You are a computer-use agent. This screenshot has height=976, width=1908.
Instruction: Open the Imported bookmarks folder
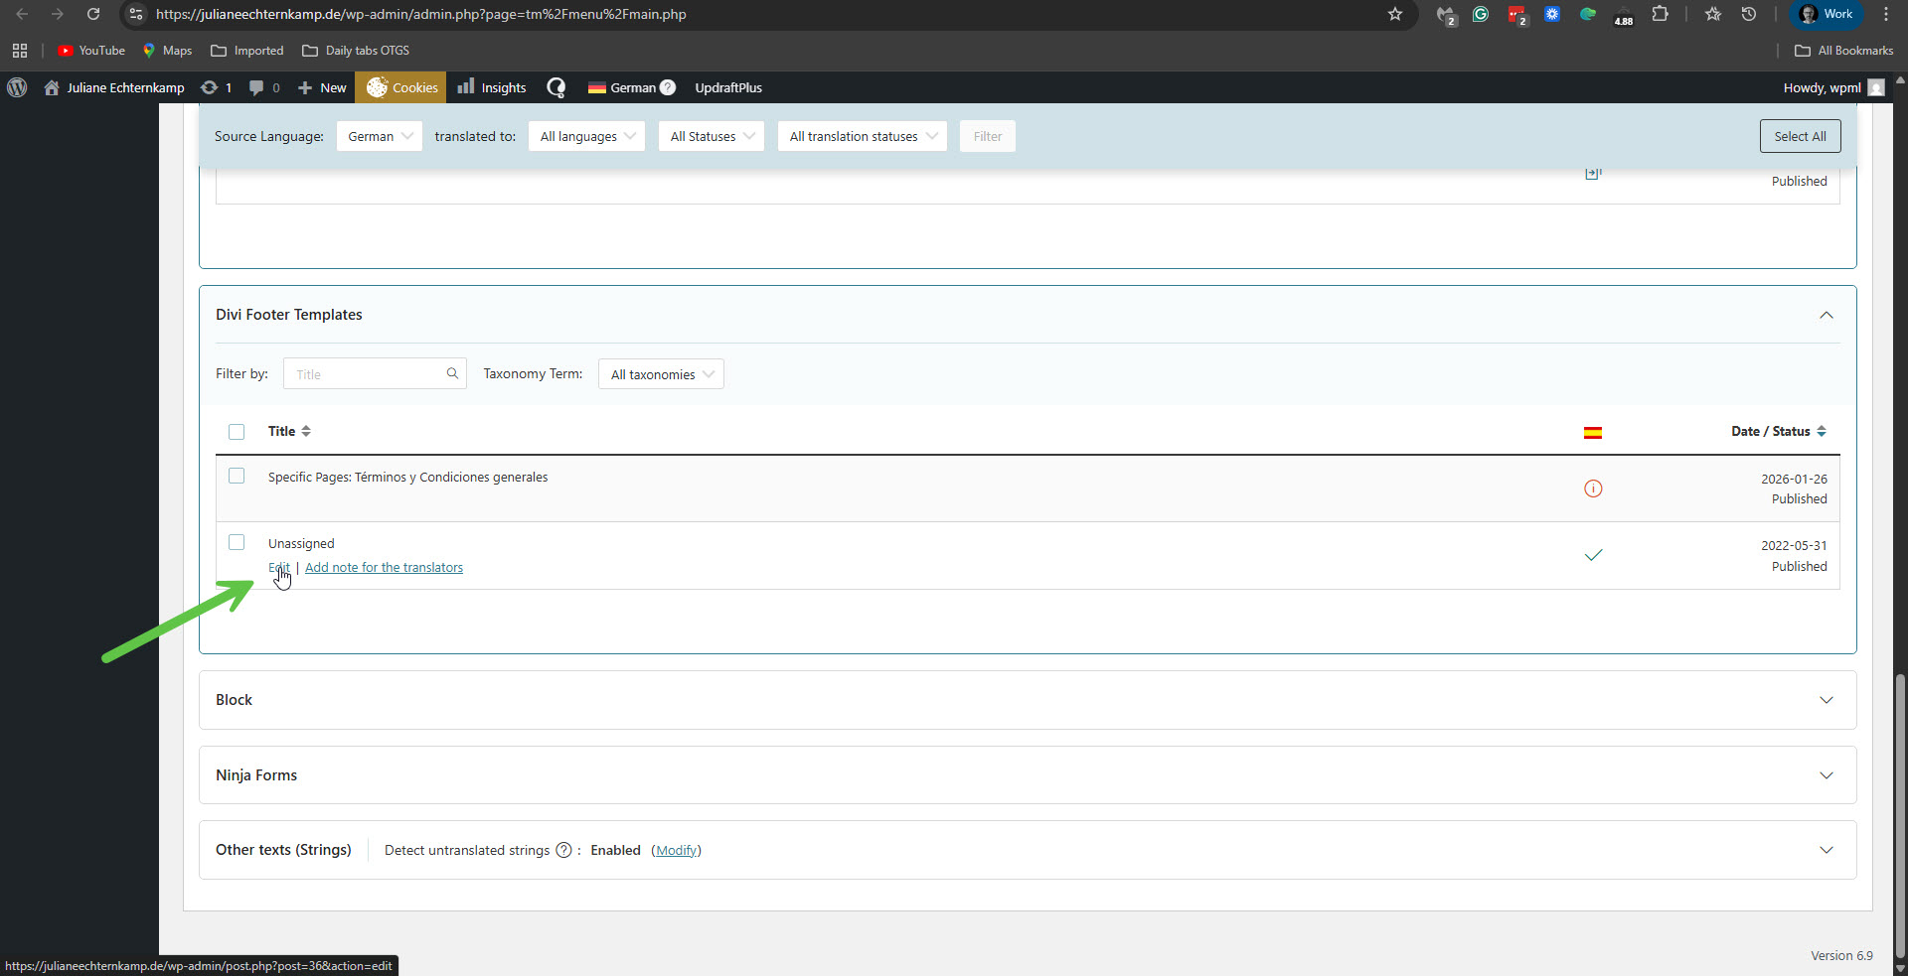tap(247, 51)
